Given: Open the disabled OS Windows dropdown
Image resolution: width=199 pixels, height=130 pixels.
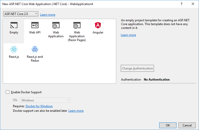Looking at the screenshot, I should tap(45, 100).
